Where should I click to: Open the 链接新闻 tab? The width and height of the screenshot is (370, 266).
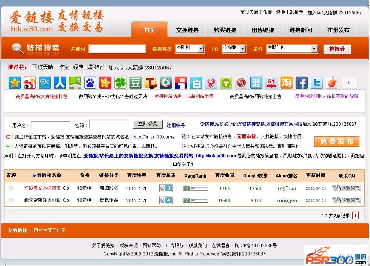tap(301, 30)
